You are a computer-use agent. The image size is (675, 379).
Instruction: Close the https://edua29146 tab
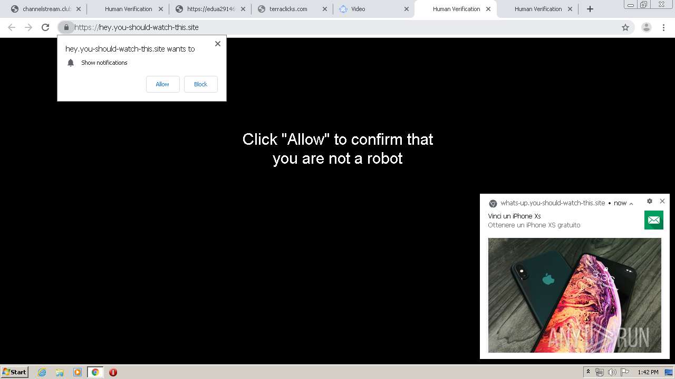[x=242, y=9]
